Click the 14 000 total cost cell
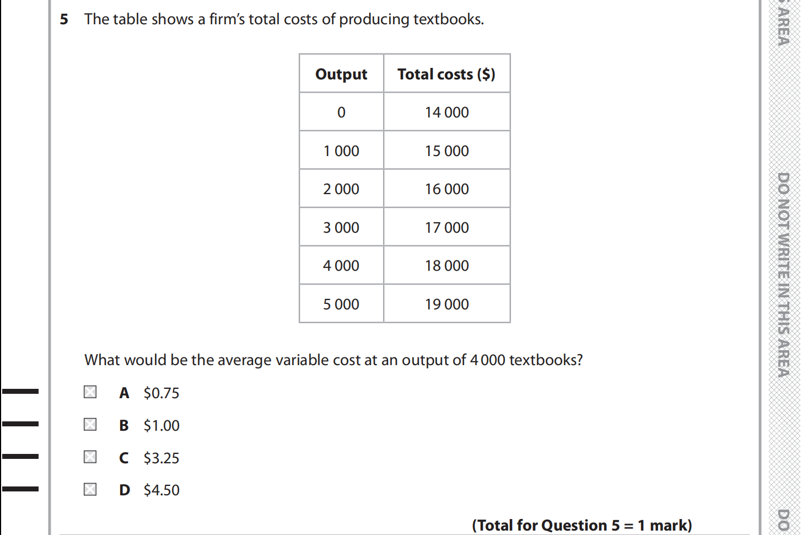Viewport: 808px width, 535px height. coord(446,113)
